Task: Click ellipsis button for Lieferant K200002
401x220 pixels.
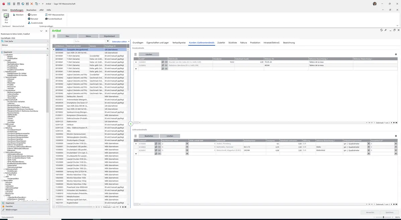Action: click(x=159, y=150)
